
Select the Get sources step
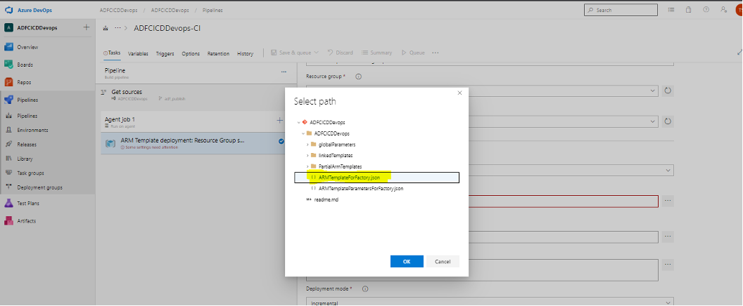(x=196, y=95)
